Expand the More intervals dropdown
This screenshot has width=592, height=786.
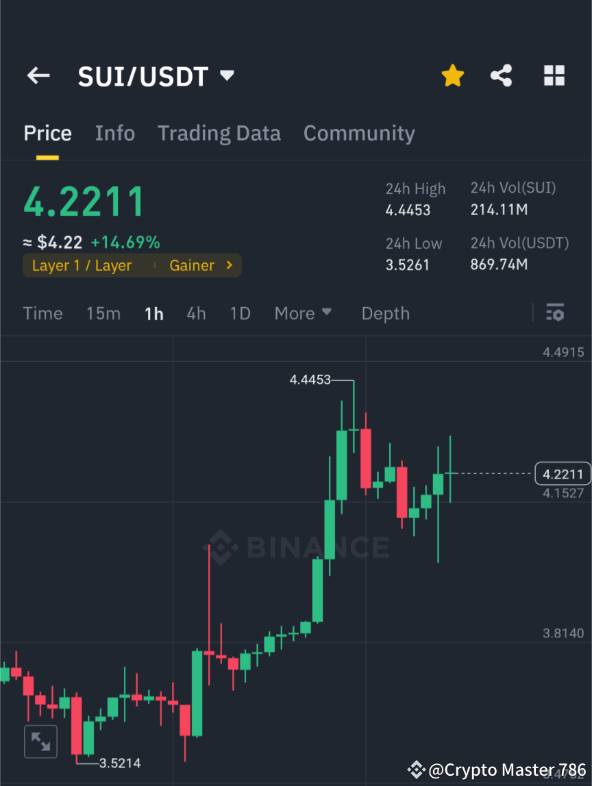[x=302, y=313]
